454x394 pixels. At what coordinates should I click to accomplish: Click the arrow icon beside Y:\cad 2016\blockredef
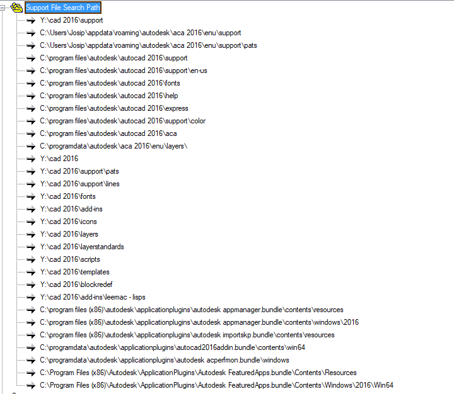coord(31,284)
